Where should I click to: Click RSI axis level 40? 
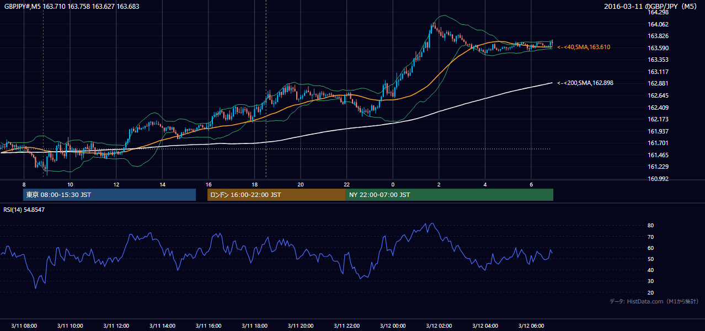pyautogui.click(x=651, y=270)
